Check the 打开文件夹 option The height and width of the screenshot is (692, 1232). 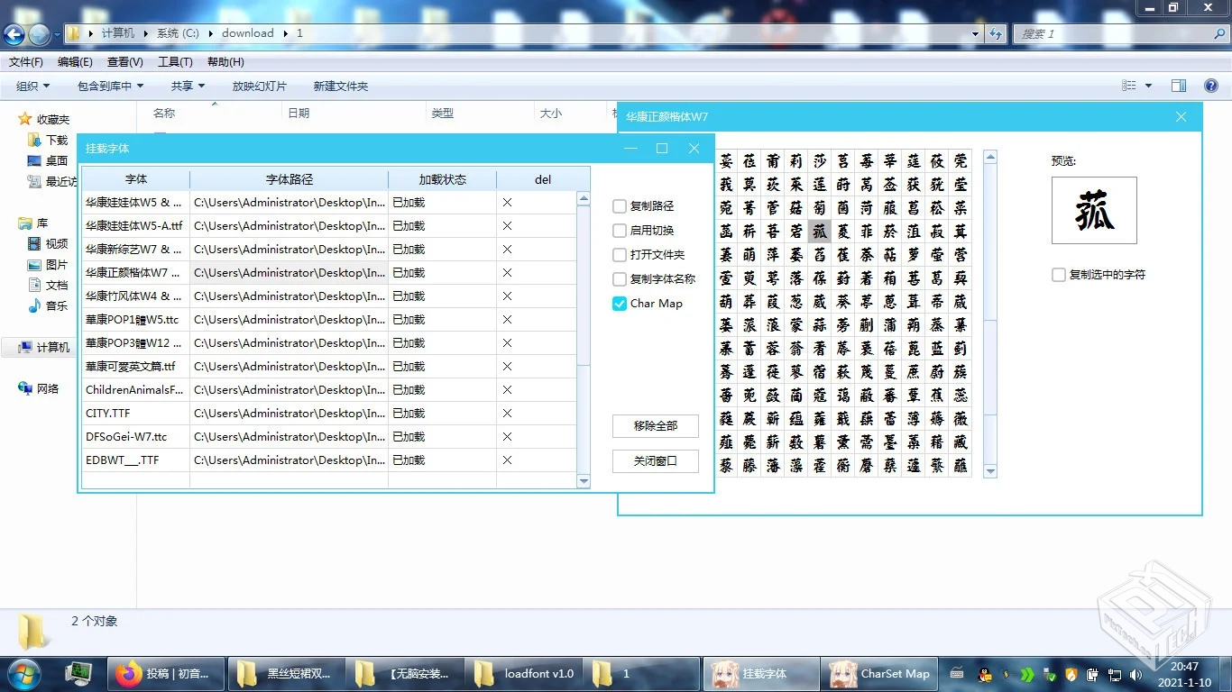pos(620,254)
